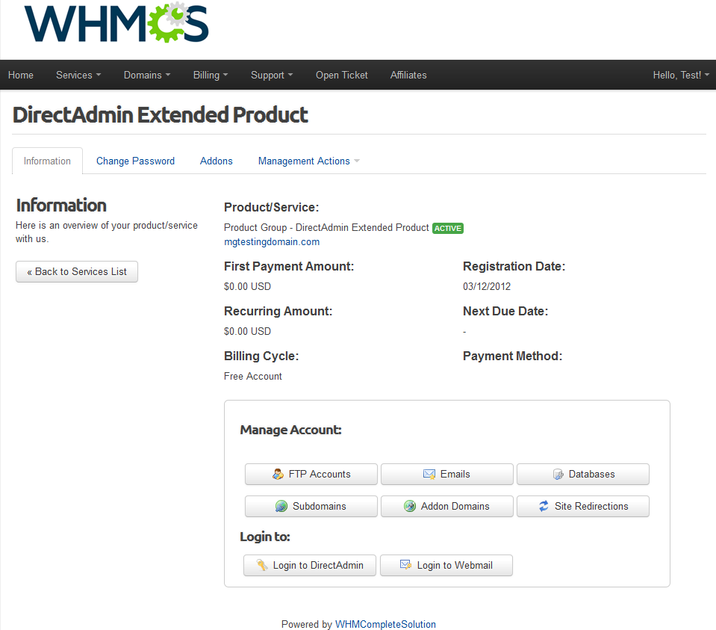Click the Emails envelope icon
The image size is (716, 630).
point(429,475)
